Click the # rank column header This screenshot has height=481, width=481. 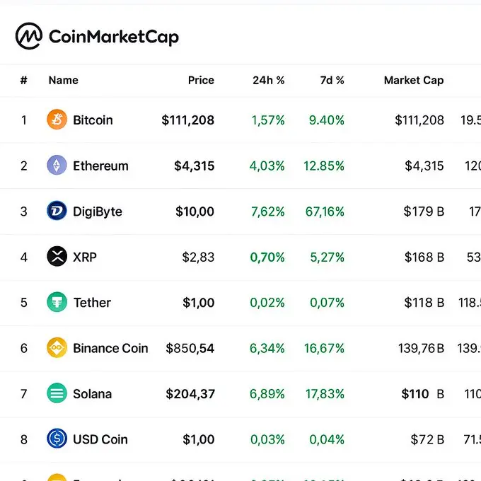tap(23, 81)
